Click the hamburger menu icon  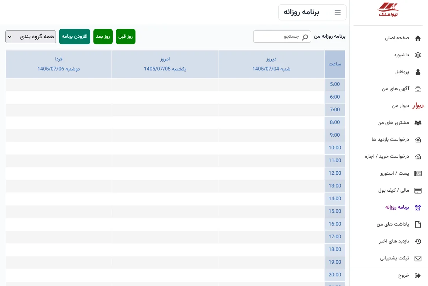tap(338, 12)
